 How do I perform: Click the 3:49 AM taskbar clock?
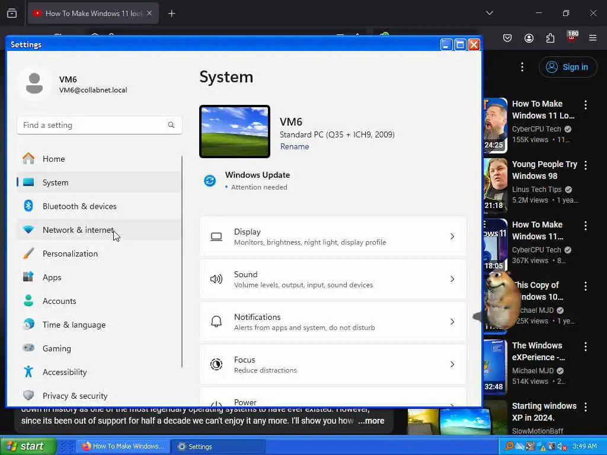584,446
